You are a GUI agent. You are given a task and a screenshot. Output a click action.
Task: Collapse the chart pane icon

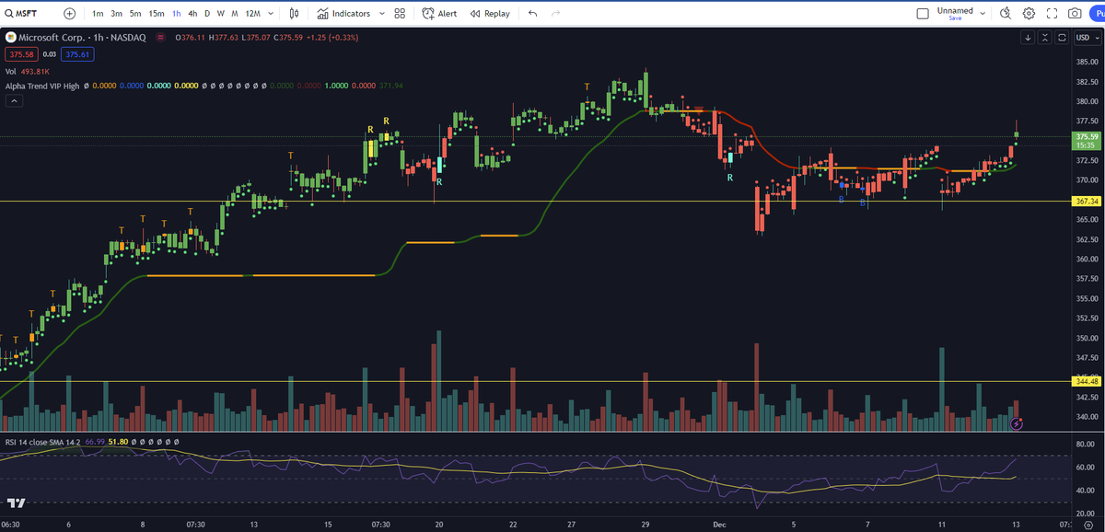(x=1045, y=38)
